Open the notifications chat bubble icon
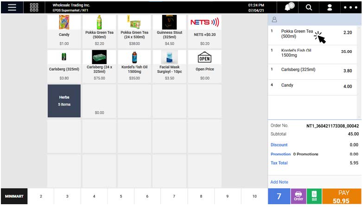 pos(289,7)
